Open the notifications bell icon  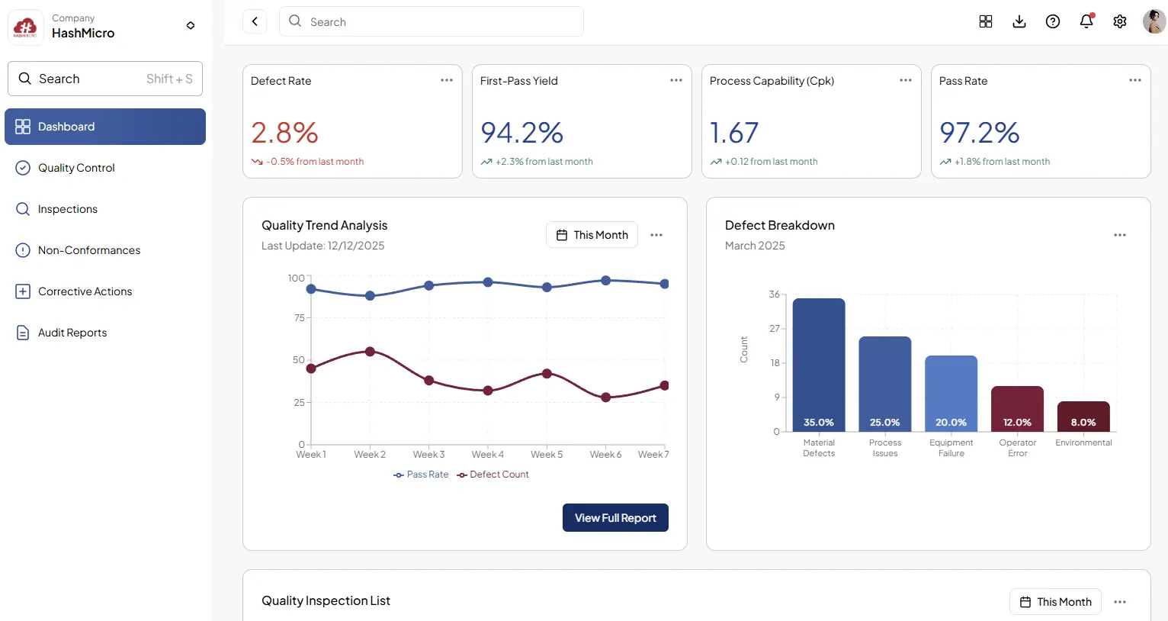point(1086,21)
